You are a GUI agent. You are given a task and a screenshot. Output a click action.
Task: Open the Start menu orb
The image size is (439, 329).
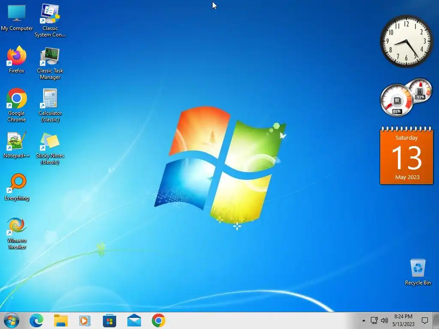pyautogui.click(x=12, y=320)
